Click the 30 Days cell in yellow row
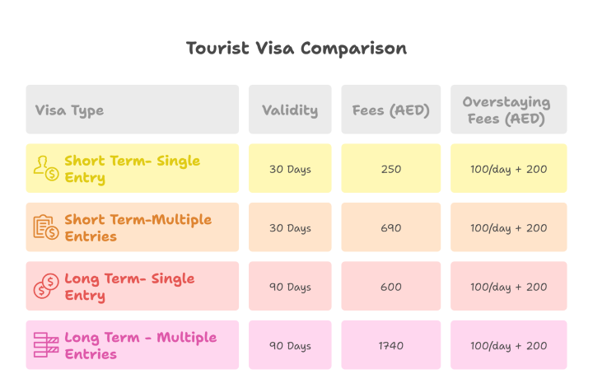593x388 pixels. click(290, 169)
